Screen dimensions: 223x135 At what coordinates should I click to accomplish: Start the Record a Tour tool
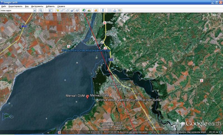77,10
